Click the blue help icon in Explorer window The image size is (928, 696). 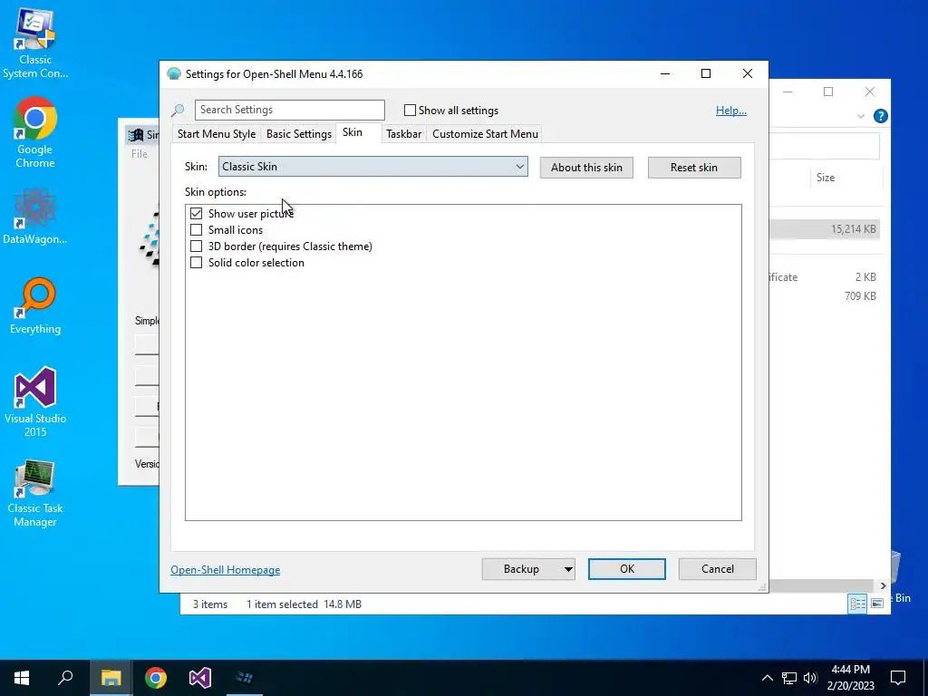[x=881, y=116]
